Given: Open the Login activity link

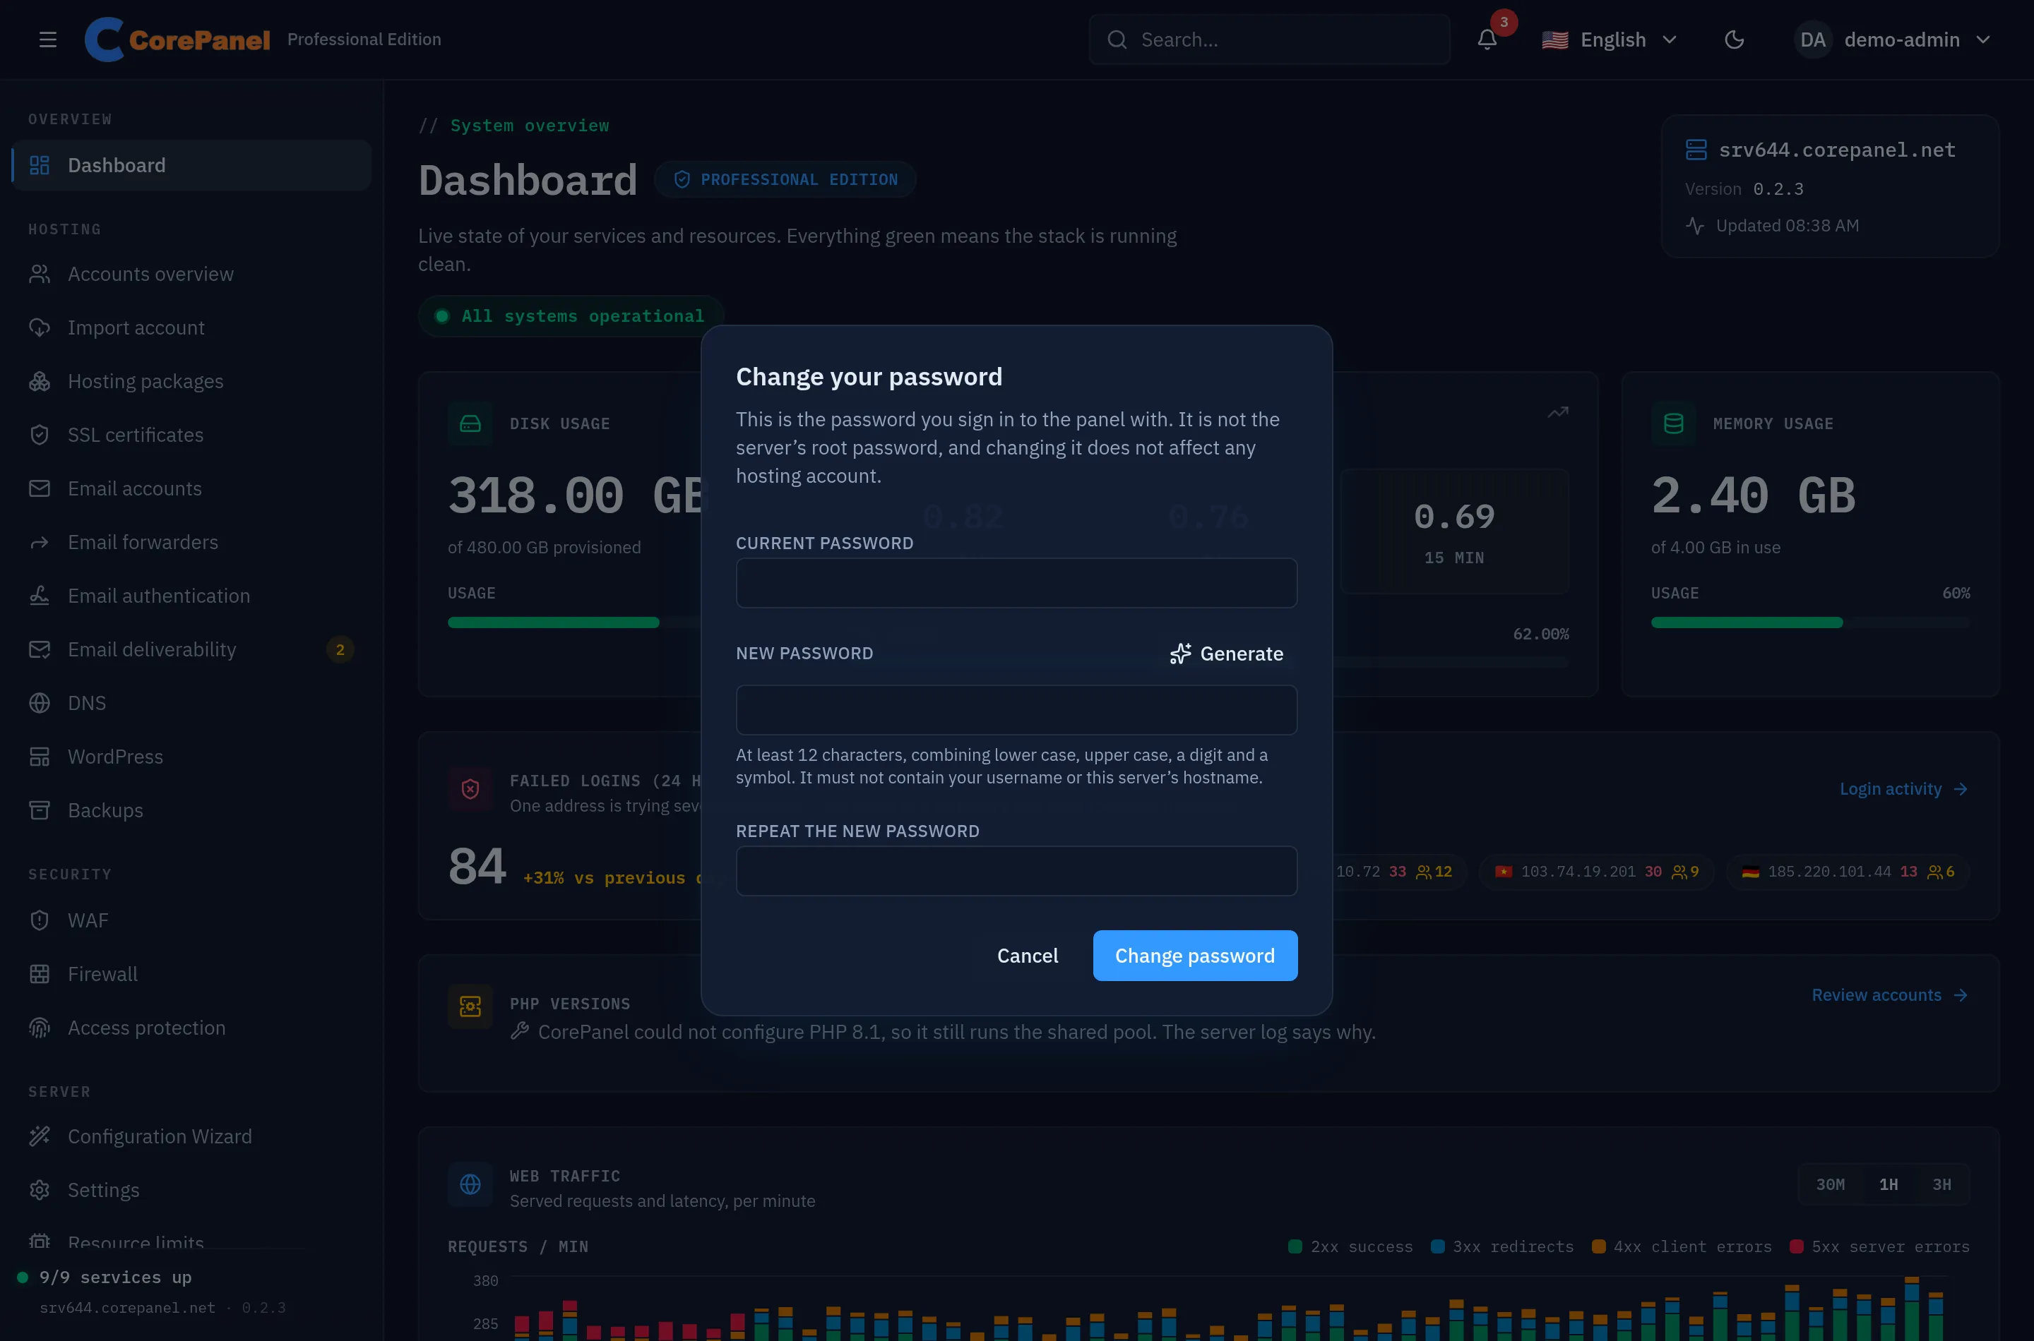Looking at the screenshot, I should [1904, 788].
